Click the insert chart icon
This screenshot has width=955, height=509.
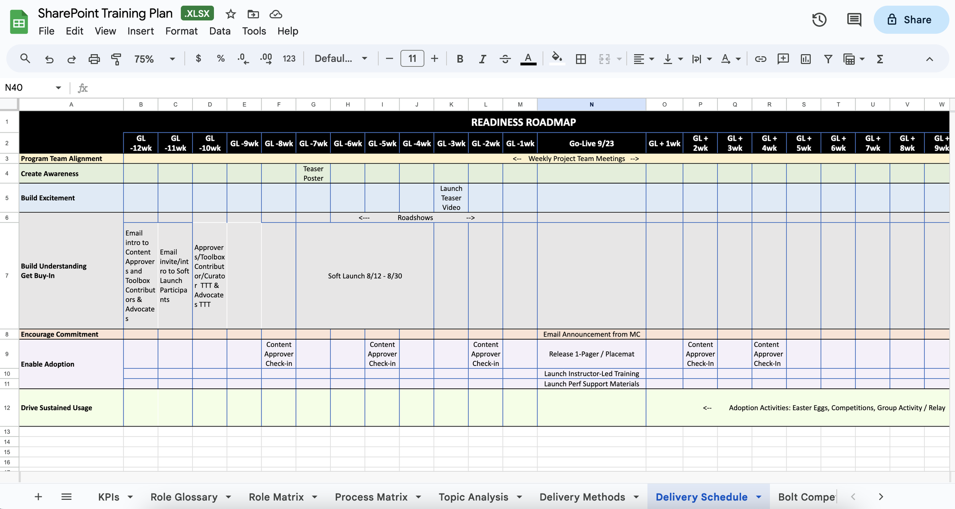(806, 59)
